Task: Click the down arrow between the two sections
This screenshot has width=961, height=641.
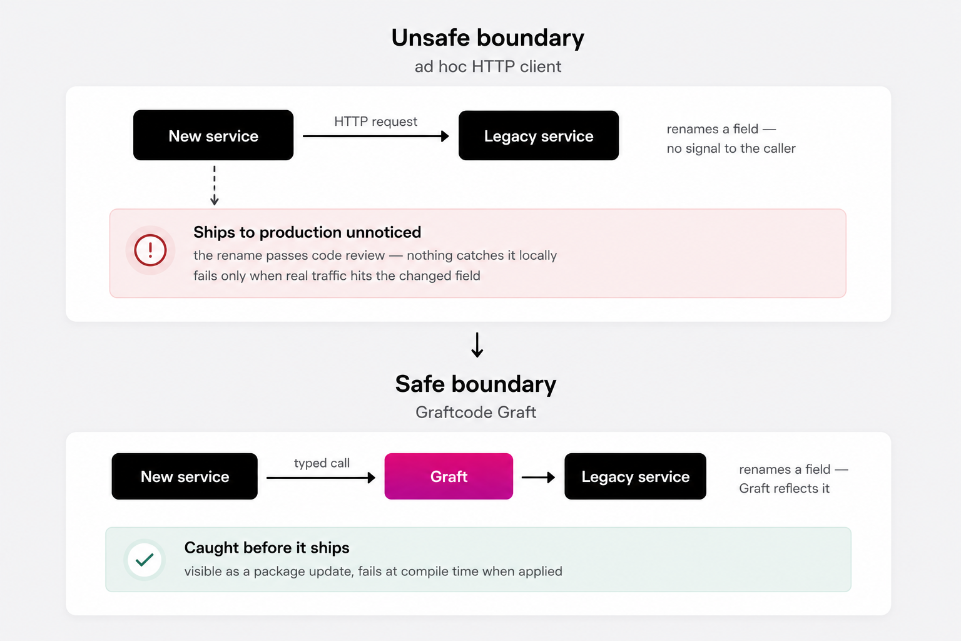Action: pos(477,345)
